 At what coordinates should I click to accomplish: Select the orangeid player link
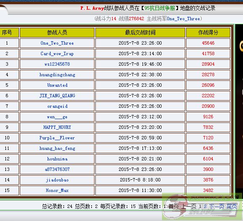tap(57, 106)
